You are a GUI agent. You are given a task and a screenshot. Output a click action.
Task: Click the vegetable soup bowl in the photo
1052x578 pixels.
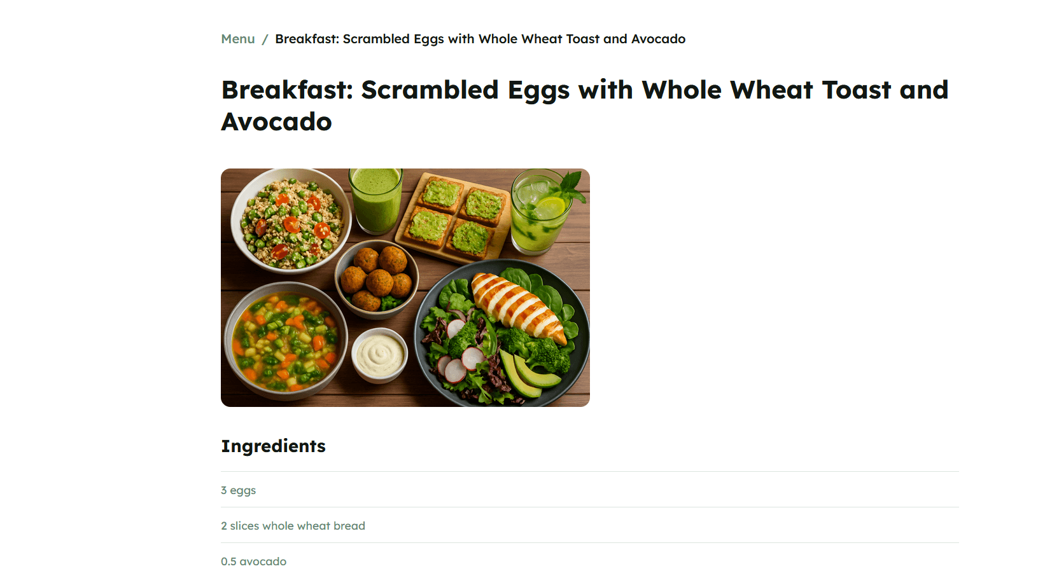[285, 340]
